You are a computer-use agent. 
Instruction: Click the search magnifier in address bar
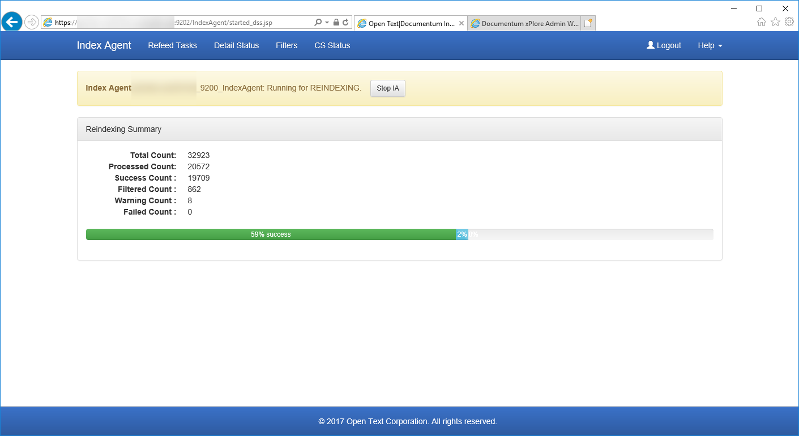click(x=318, y=22)
